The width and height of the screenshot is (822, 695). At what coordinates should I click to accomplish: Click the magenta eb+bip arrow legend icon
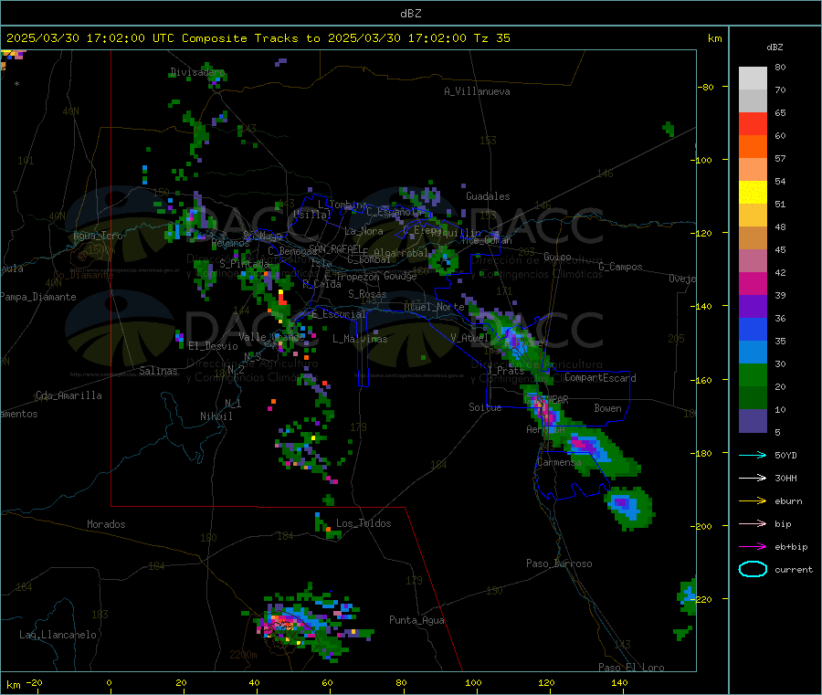click(x=753, y=547)
